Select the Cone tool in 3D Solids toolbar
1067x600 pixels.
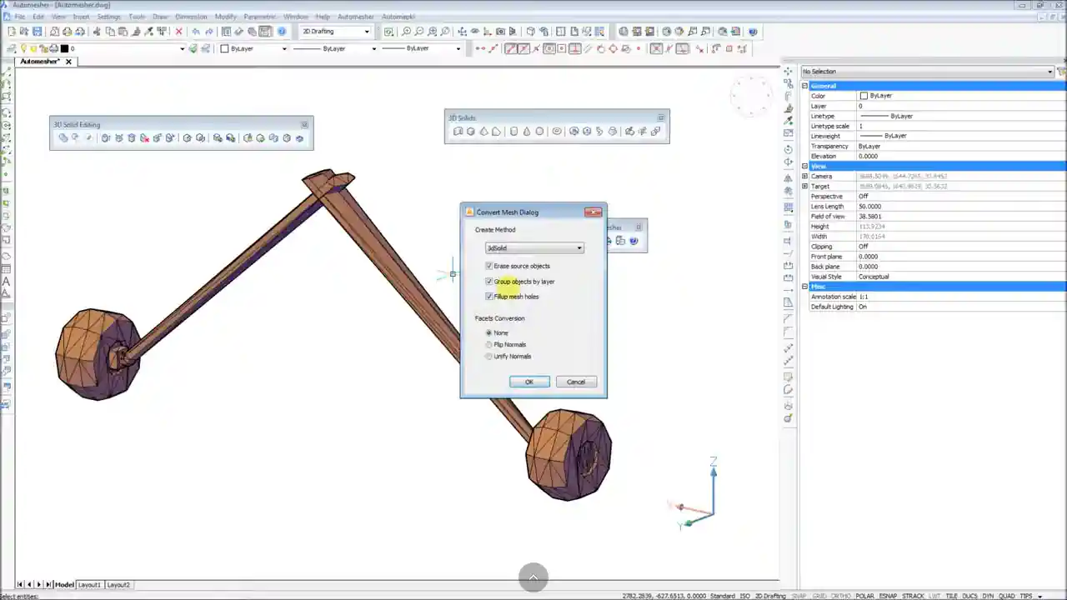tap(526, 131)
